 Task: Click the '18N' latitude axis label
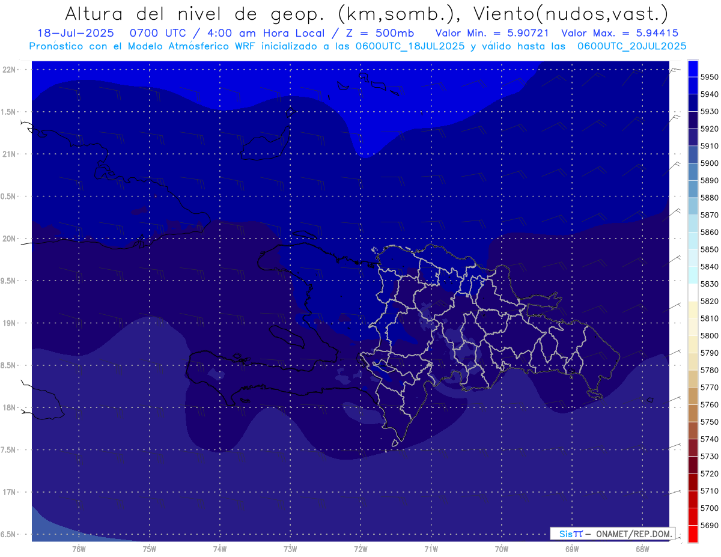(x=10, y=408)
